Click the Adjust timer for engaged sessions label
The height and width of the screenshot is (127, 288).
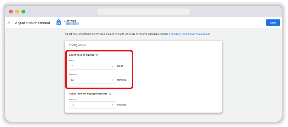click(x=88, y=94)
